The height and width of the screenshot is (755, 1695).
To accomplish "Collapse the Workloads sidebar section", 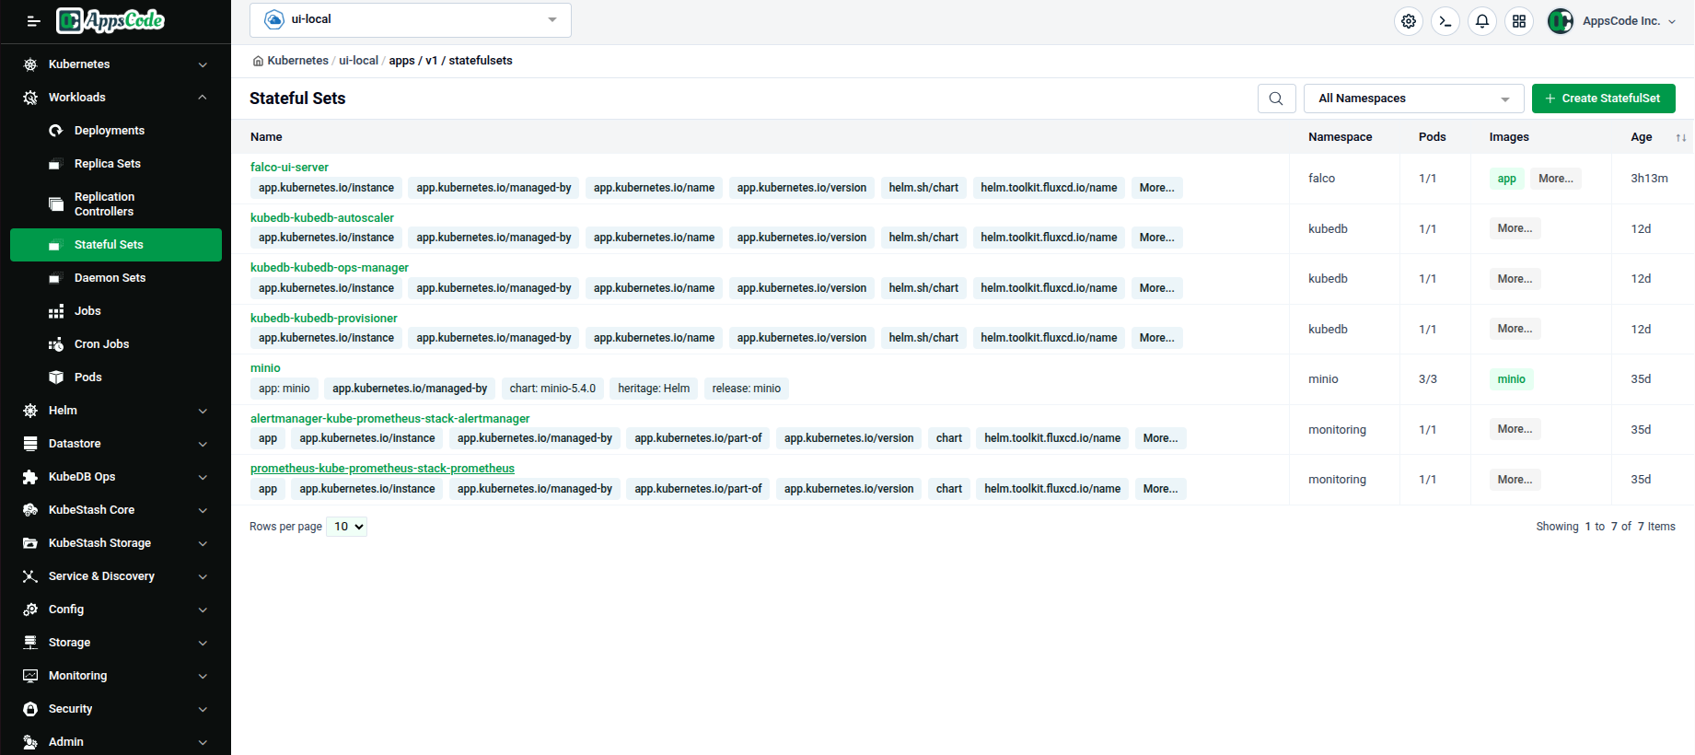I will [x=203, y=98].
